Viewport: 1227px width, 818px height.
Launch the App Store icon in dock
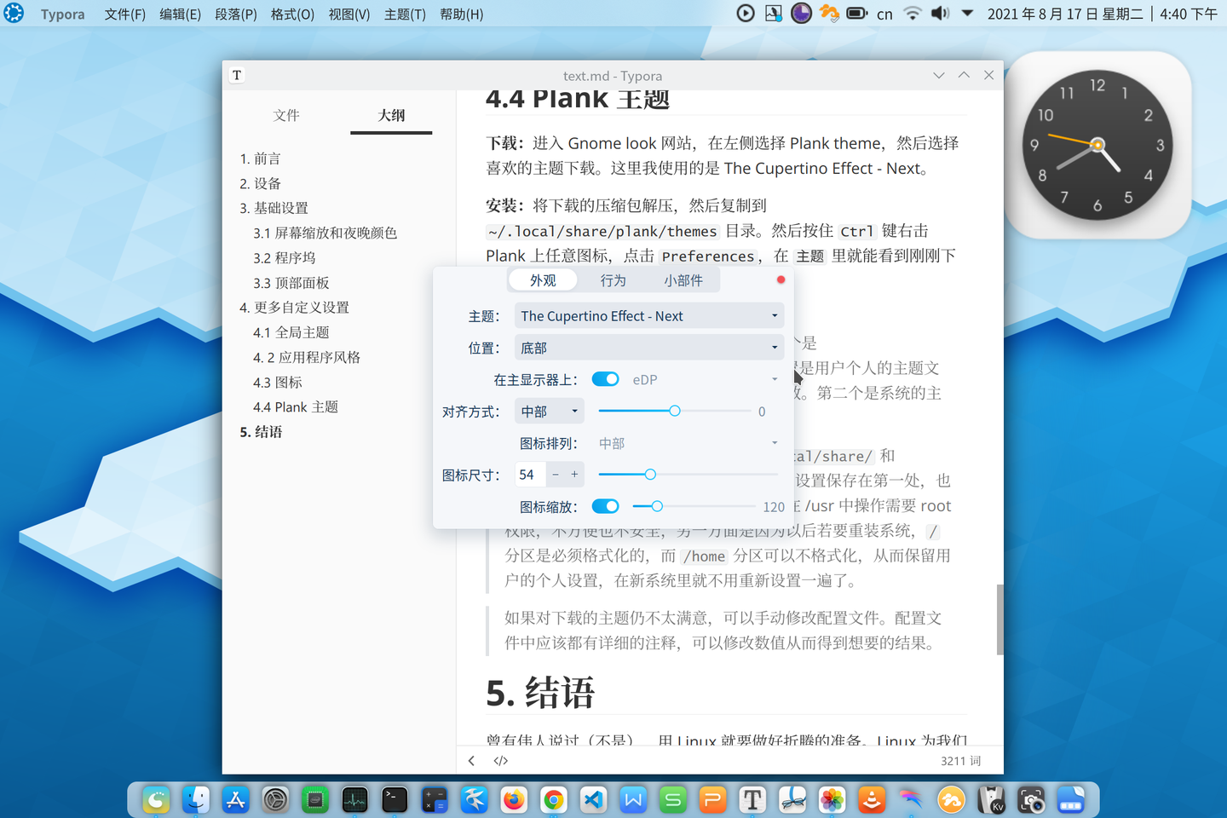tap(235, 799)
